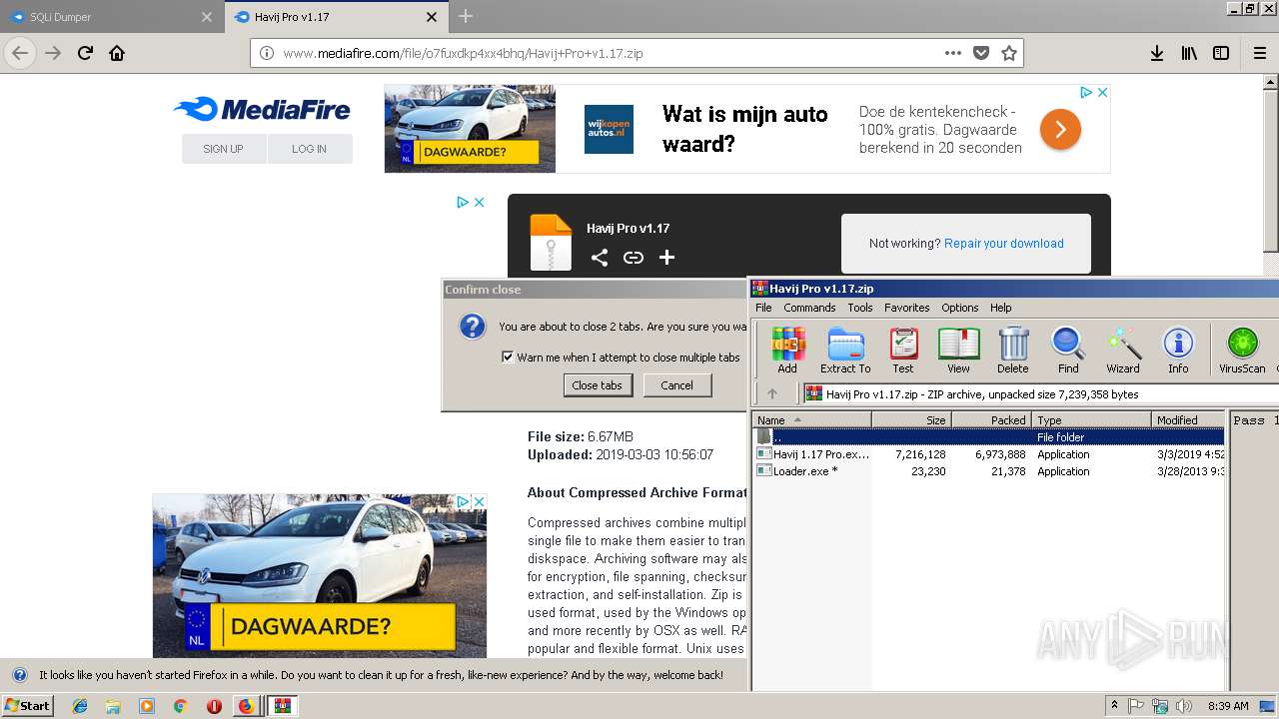Select the parent folder '..' row in WinRAR
Screen dimensions: 1279x719
point(988,436)
